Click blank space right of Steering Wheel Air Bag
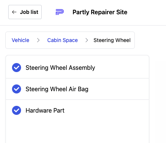This screenshot has width=166, height=143. coord(118,89)
